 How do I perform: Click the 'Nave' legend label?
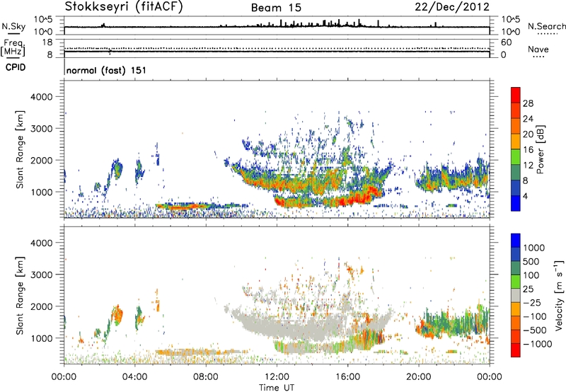[x=538, y=49]
